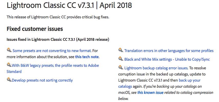Image resolution: width=219 pixels, height=102 pixels.
Task: Open "this known issue" macOS link
Action: pyautogui.click(x=150, y=92)
